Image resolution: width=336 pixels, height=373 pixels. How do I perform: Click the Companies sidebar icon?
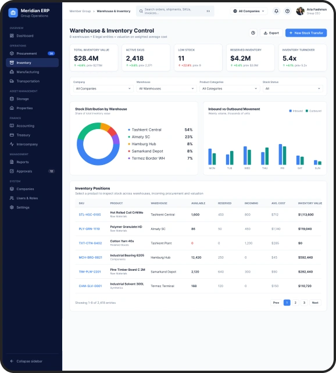[x=12, y=189]
